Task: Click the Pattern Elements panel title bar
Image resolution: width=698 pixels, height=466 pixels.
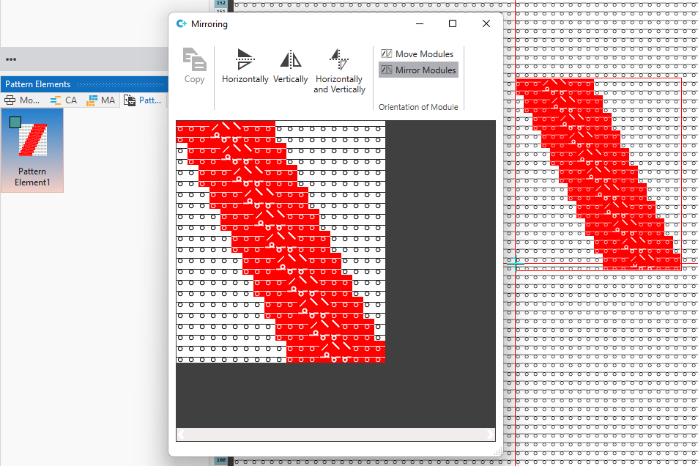Action: (44, 84)
